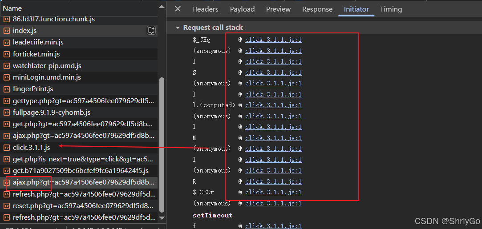The width and height of the screenshot is (482, 229).
Task: Open click.3.1.1.js:1 link for S frame
Action: pos(273,72)
